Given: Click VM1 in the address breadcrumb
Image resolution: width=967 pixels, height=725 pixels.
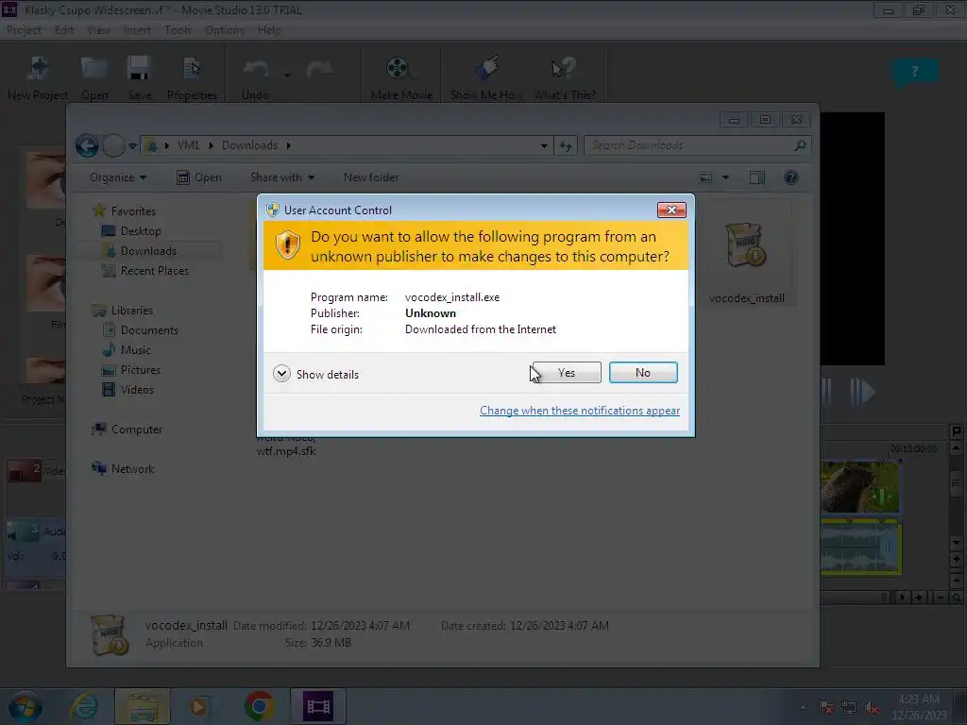Looking at the screenshot, I should click(189, 145).
